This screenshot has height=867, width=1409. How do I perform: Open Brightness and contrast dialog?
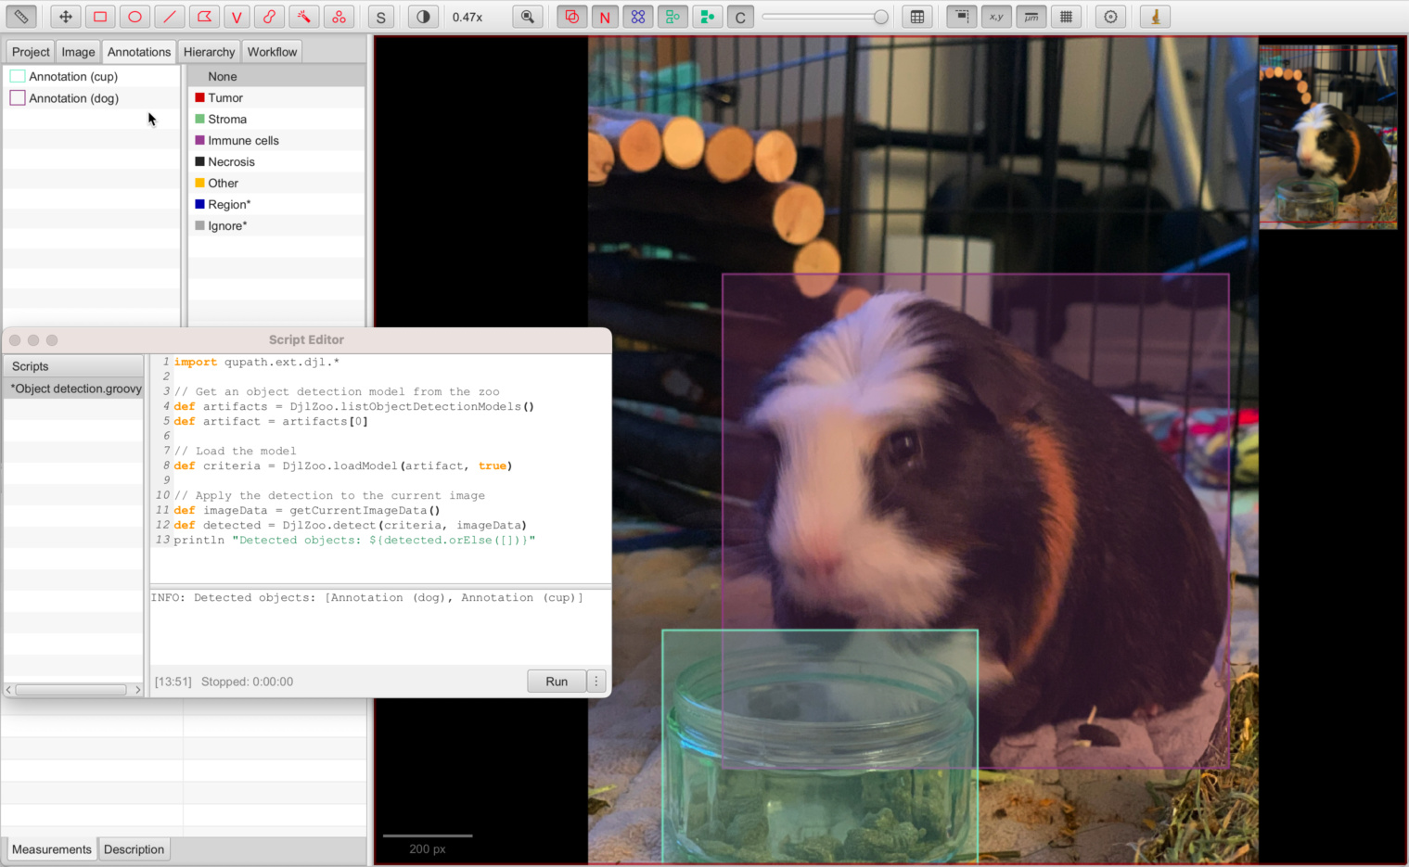[x=423, y=17]
